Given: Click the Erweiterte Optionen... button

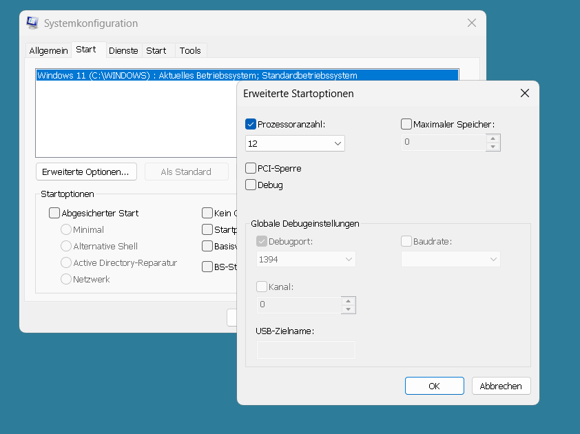Looking at the screenshot, I should click(86, 172).
